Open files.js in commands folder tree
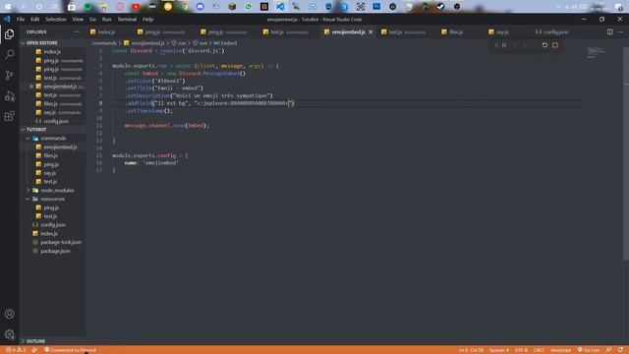The image size is (629, 354). [x=50, y=155]
